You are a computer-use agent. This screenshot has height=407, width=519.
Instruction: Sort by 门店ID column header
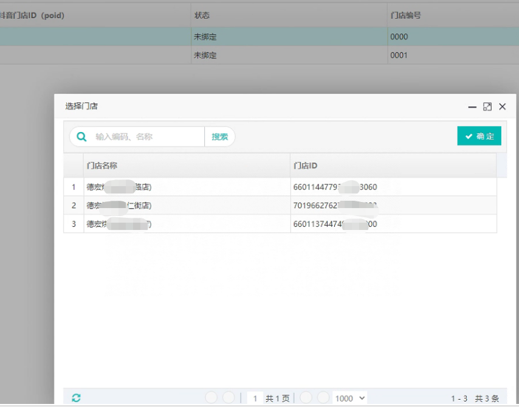393,165
